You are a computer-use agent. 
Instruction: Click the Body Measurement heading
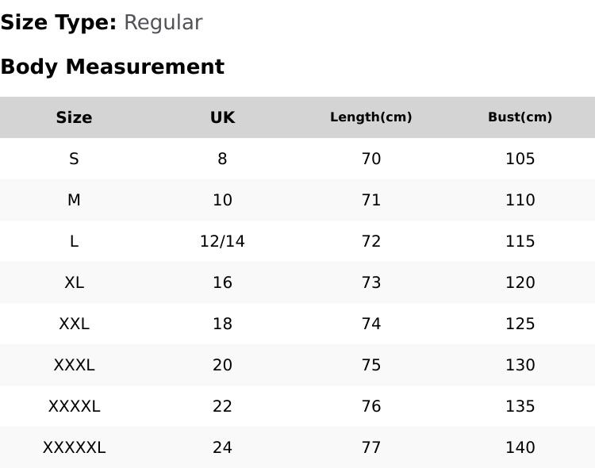(113, 67)
